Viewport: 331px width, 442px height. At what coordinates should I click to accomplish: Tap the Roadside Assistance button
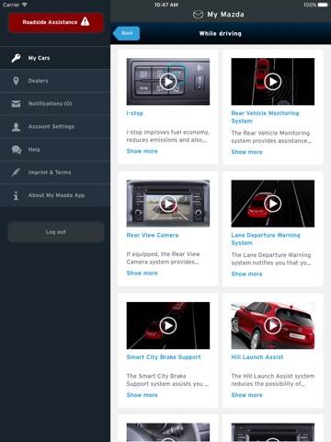56,22
